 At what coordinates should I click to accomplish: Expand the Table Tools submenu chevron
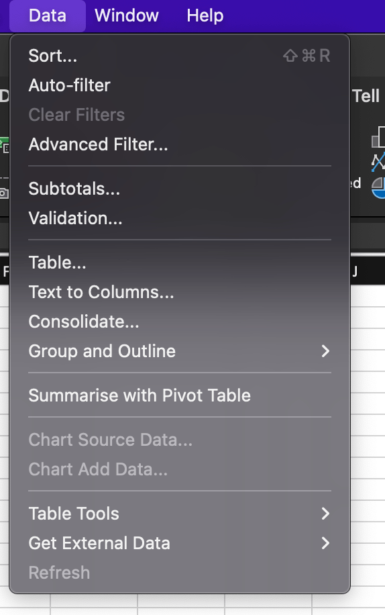pos(325,514)
